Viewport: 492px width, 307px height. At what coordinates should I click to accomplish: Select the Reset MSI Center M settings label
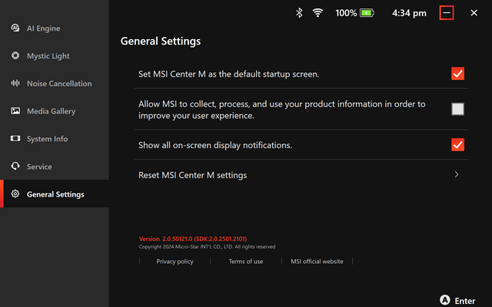tap(193, 175)
